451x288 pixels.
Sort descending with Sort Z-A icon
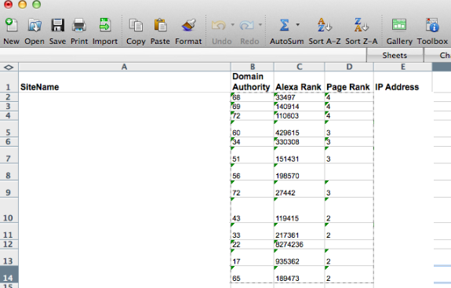click(362, 25)
